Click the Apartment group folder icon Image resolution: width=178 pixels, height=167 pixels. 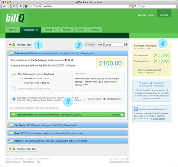(x=14, y=74)
